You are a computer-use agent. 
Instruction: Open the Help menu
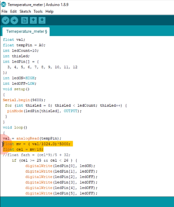pyautogui.click(x=50, y=11)
